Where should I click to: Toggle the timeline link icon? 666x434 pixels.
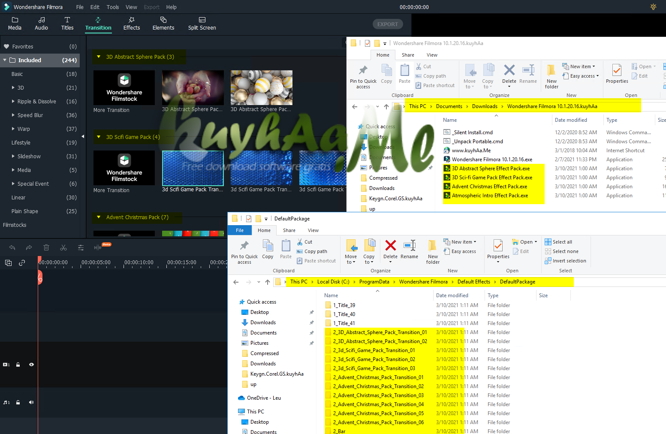[22, 263]
